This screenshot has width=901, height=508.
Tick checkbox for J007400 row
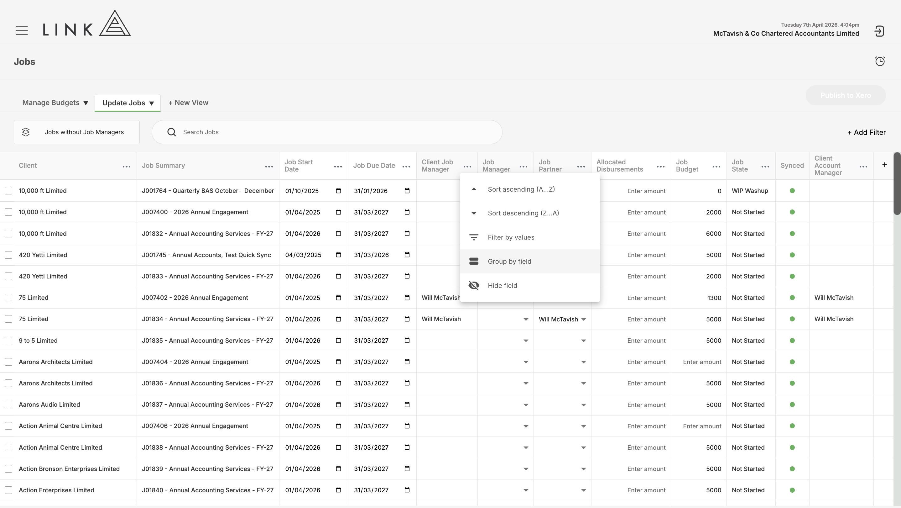pos(8,212)
